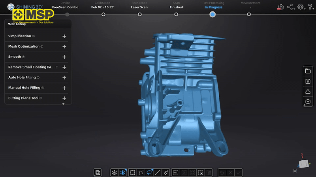The width and height of the screenshot is (316, 177).
Task: Select the lasso selection tool
Action: pyautogui.click(x=149, y=172)
